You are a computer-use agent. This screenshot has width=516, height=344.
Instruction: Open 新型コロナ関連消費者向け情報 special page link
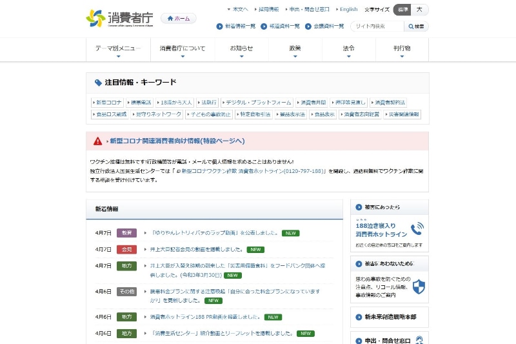coord(177,141)
